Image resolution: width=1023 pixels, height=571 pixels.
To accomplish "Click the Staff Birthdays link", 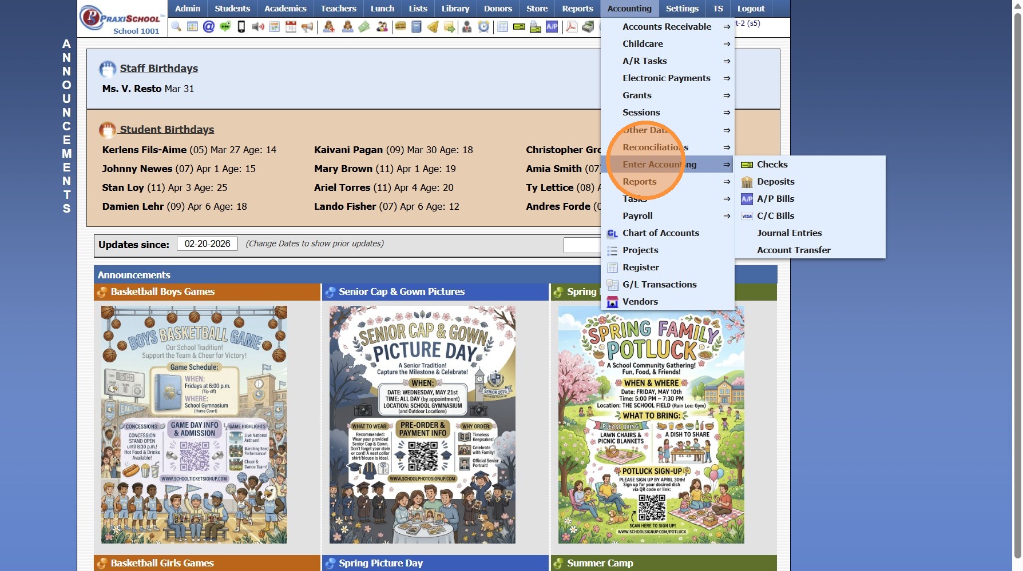I will pyautogui.click(x=158, y=69).
